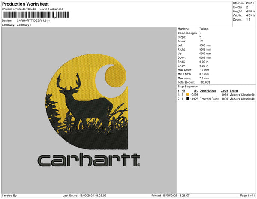This screenshot has width=257, height=199.
Task: Click the 'Code' column header
Action: pos(224,91)
